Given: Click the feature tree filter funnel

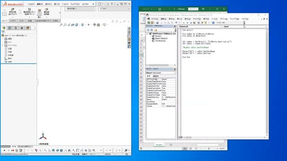Looking at the screenshot, I should point(3,32).
